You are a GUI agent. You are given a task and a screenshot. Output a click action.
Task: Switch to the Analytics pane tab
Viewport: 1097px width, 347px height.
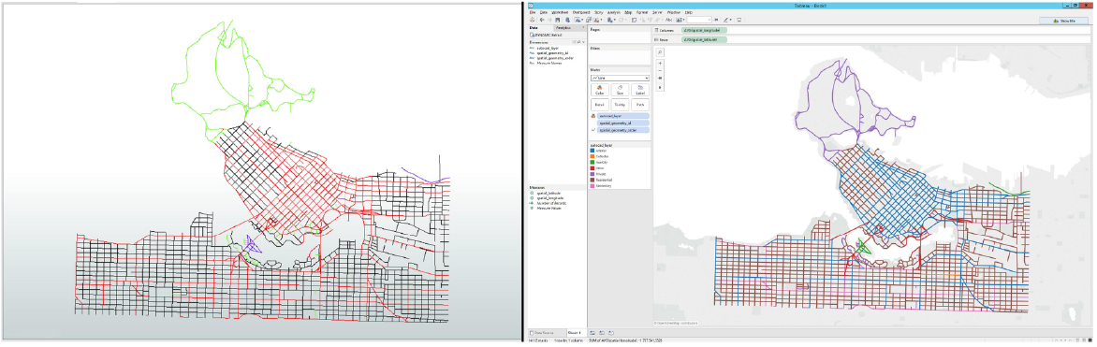(562, 27)
